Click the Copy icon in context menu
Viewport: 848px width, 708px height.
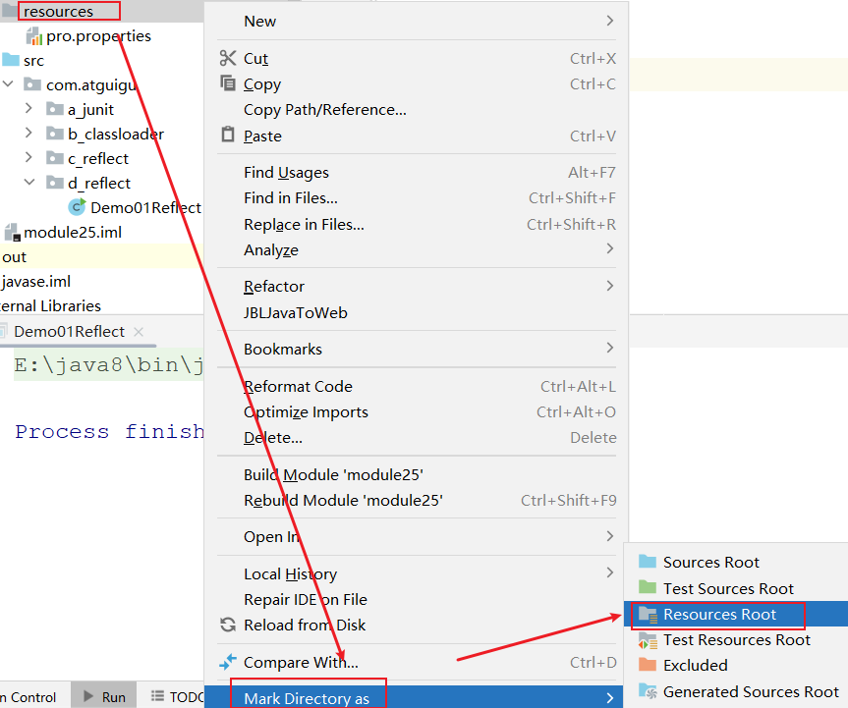(228, 84)
